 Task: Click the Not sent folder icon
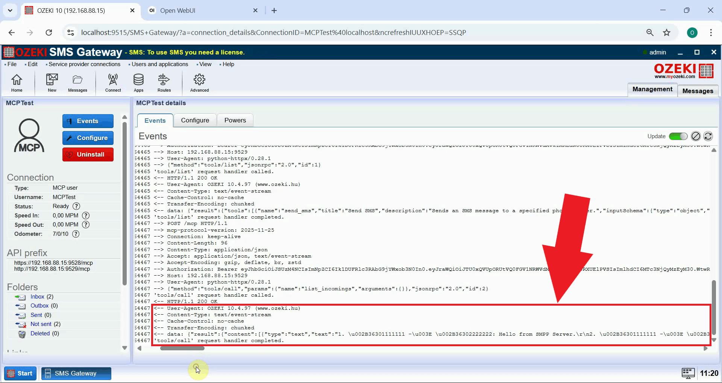tap(20, 324)
